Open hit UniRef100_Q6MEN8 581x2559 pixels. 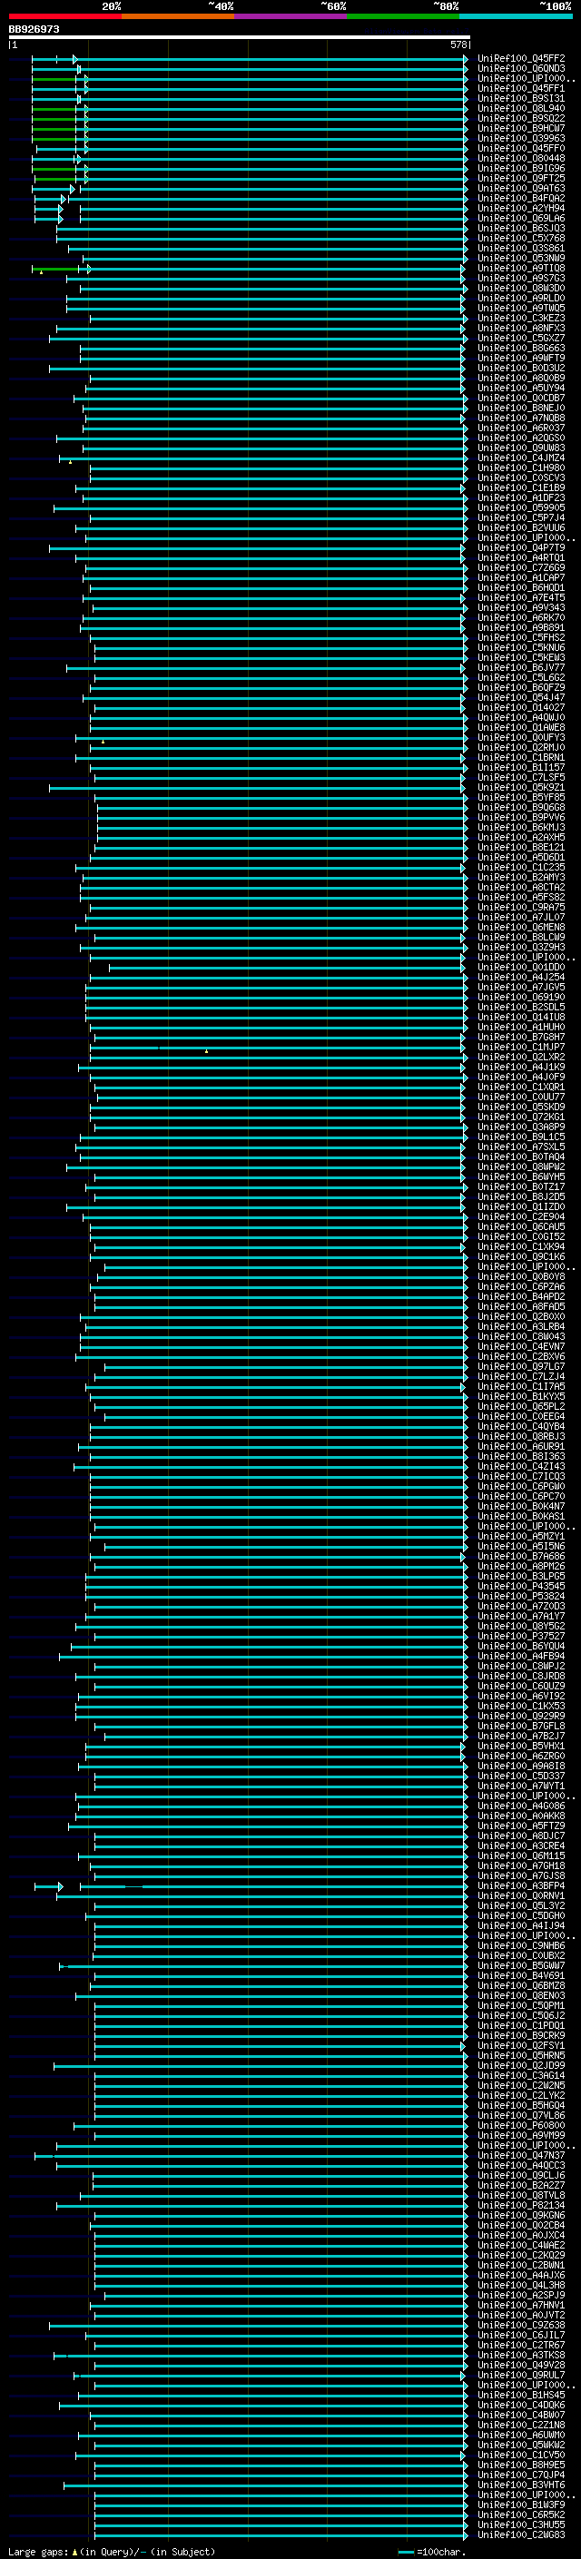(521, 927)
